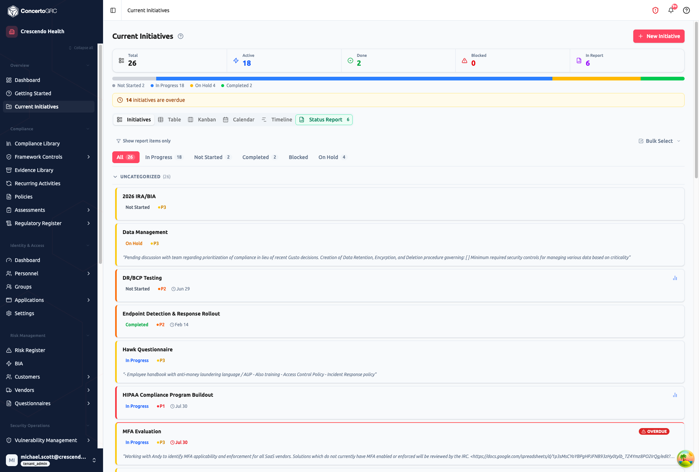Filter by In Progress status

click(164, 157)
